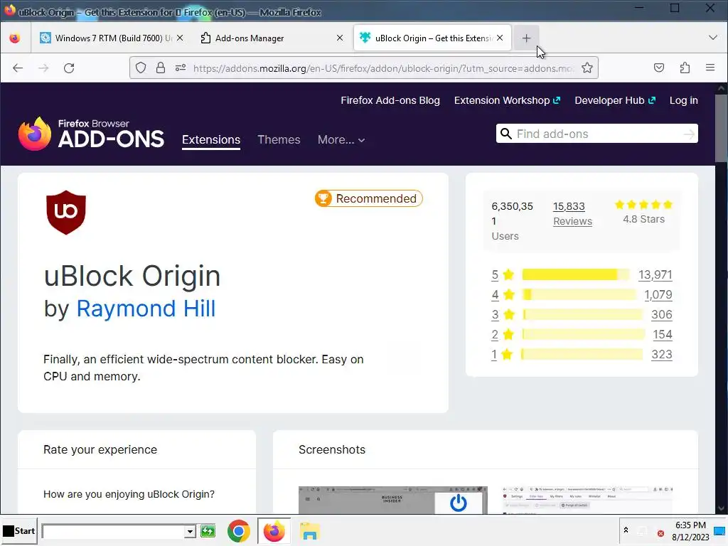This screenshot has height=546, width=728.
Task: Close the Add-ons Manager tab
Action: click(x=340, y=38)
